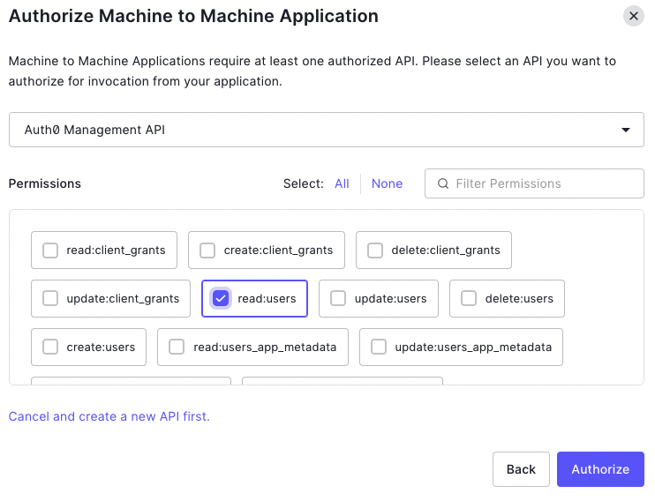Focus the Filter Permissions field
This screenshot has height=501, width=655.
pos(543,183)
